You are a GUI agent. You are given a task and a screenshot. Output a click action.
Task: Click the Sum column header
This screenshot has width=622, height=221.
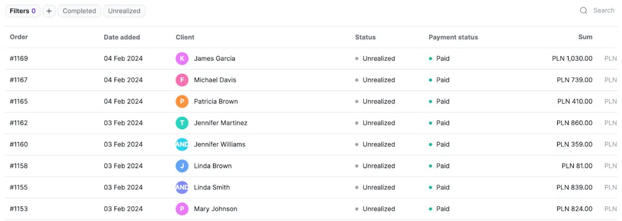tap(585, 37)
